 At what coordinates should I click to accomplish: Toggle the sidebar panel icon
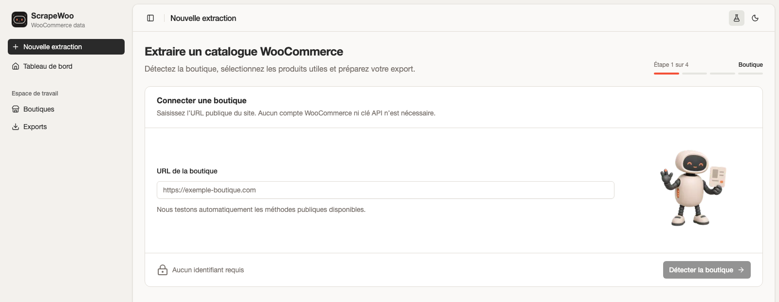150,18
